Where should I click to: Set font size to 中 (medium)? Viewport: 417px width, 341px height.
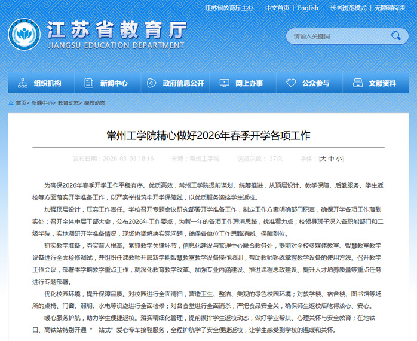click(x=331, y=159)
